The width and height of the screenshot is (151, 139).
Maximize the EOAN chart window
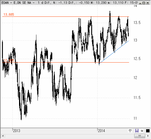144,3
